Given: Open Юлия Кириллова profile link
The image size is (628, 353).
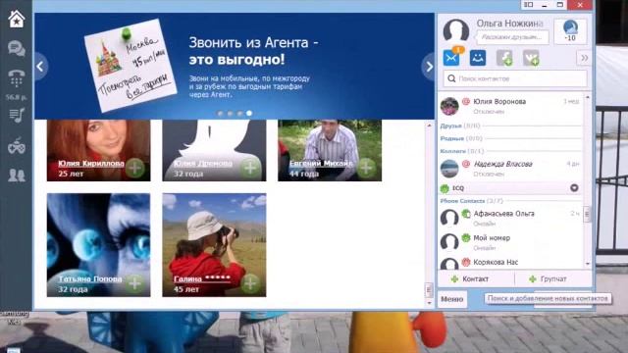Looking at the screenshot, I should click(x=91, y=164).
